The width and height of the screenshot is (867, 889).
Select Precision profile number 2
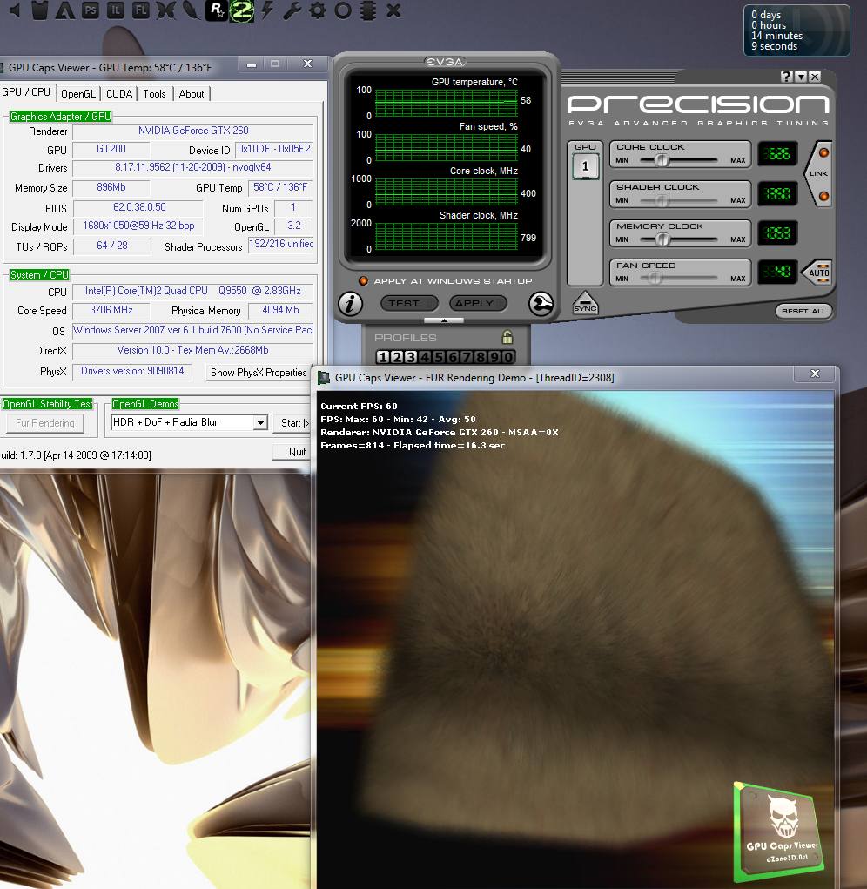397,357
